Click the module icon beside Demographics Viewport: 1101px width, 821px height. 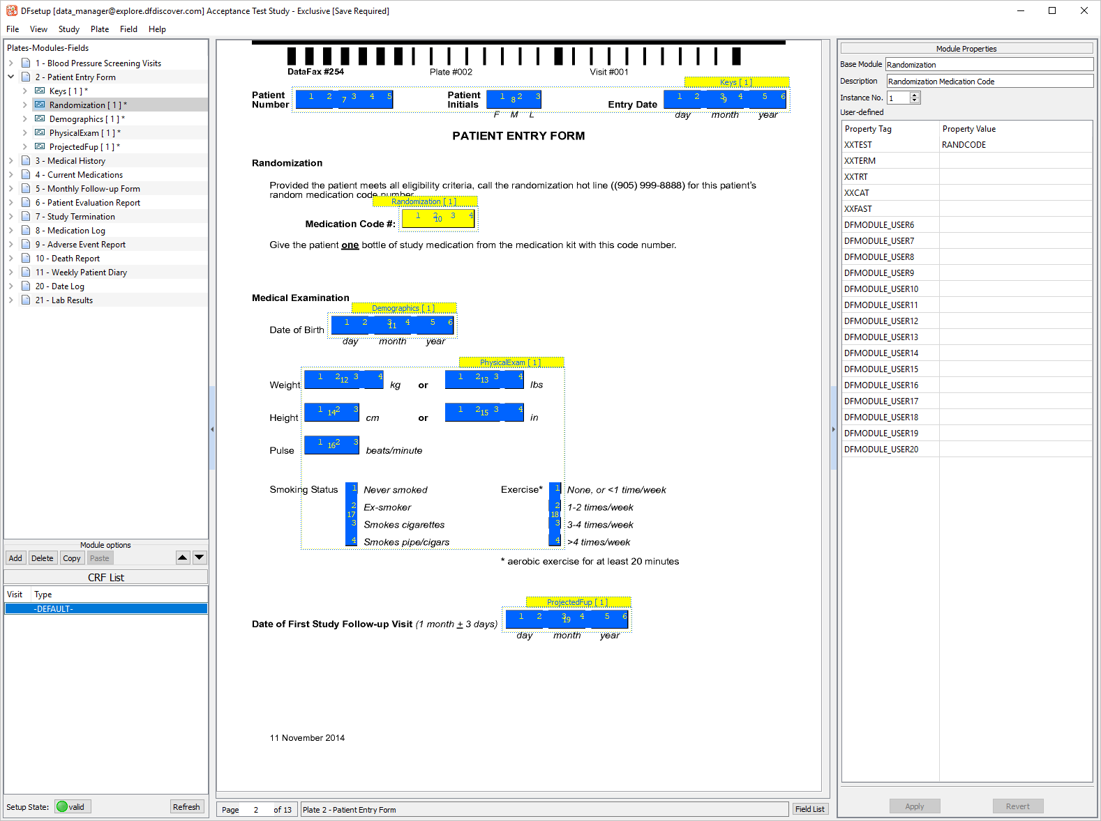pos(40,119)
